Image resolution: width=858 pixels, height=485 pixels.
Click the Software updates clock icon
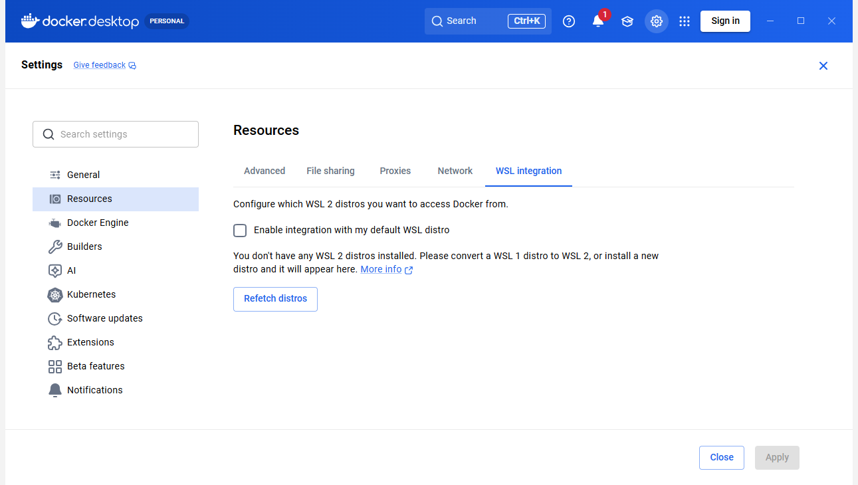[x=55, y=318]
